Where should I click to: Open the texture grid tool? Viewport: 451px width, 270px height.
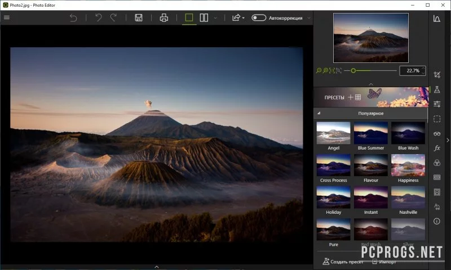[437, 177]
